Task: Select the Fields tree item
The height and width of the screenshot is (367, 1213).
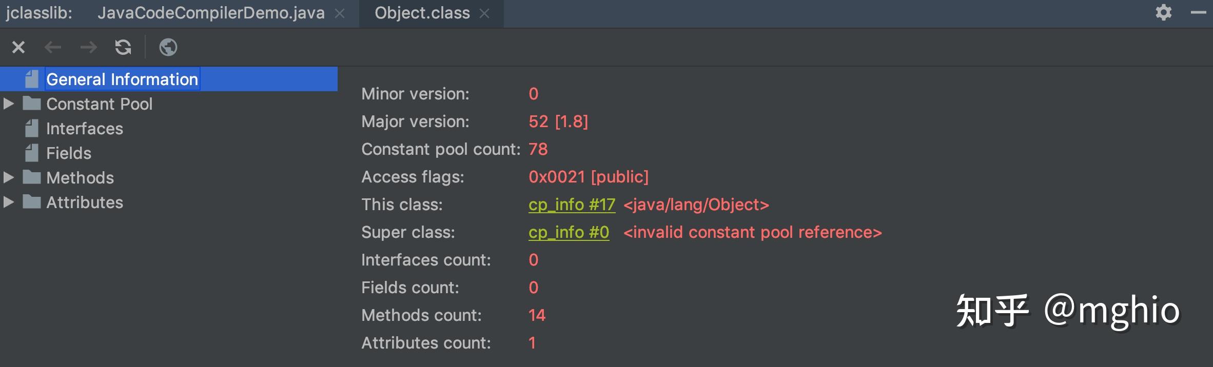Action: click(69, 153)
